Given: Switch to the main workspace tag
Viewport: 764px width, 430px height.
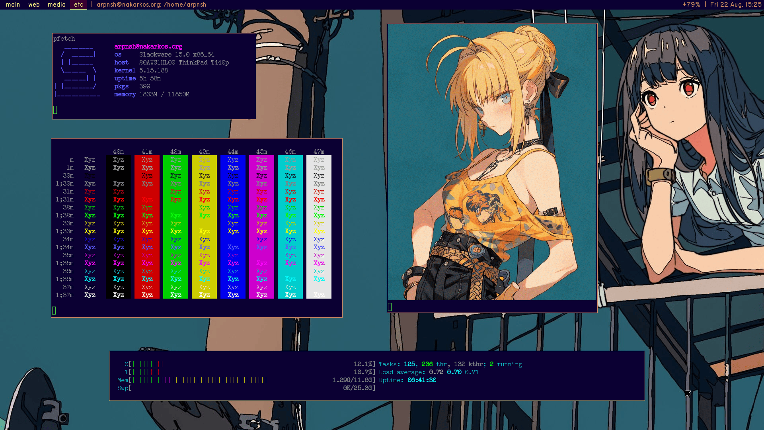Looking at the screenshot, I should pyautogui.click(x=13, y=5).
